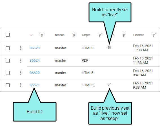Viewport: 160px width, 127px height.
Task: Expand the options menu for build 86622
Action: 21,73
